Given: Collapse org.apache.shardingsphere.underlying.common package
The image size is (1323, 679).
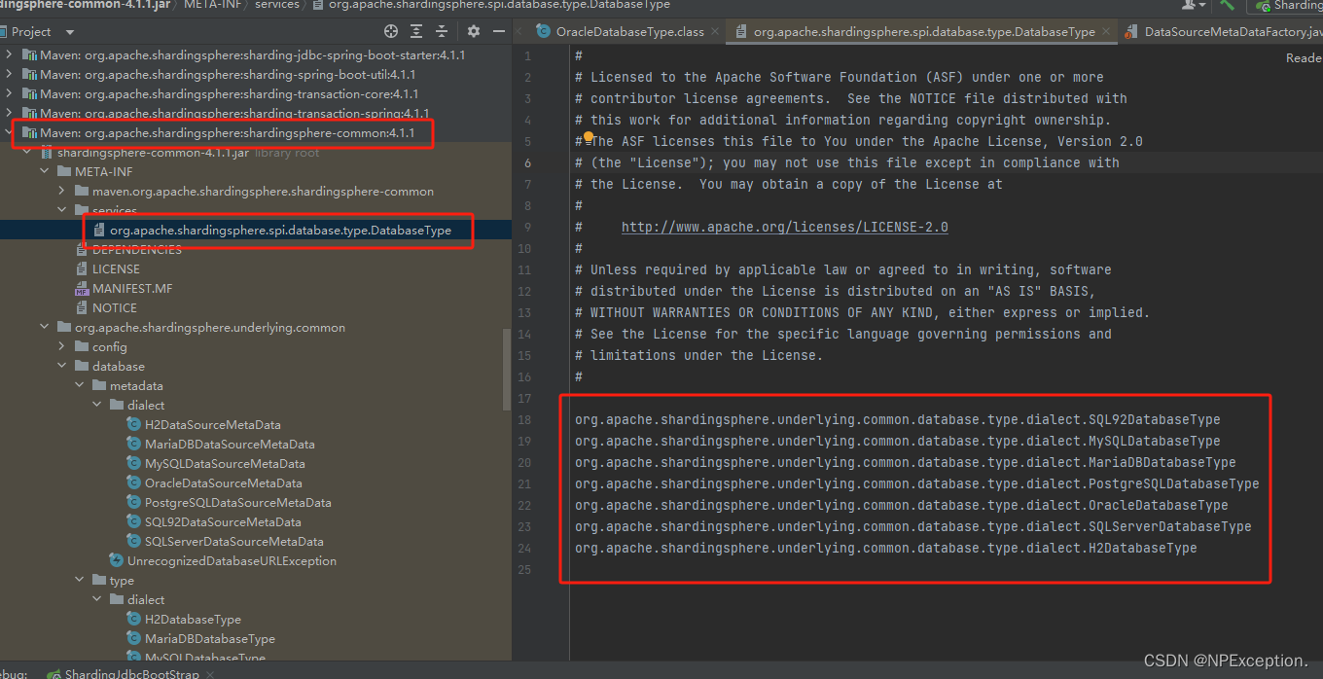Looking at the screenshot, I should point(45,327).
